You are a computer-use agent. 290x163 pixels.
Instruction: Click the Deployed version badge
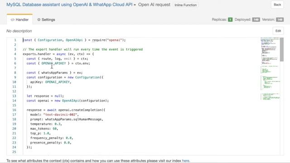coord(256,19)
